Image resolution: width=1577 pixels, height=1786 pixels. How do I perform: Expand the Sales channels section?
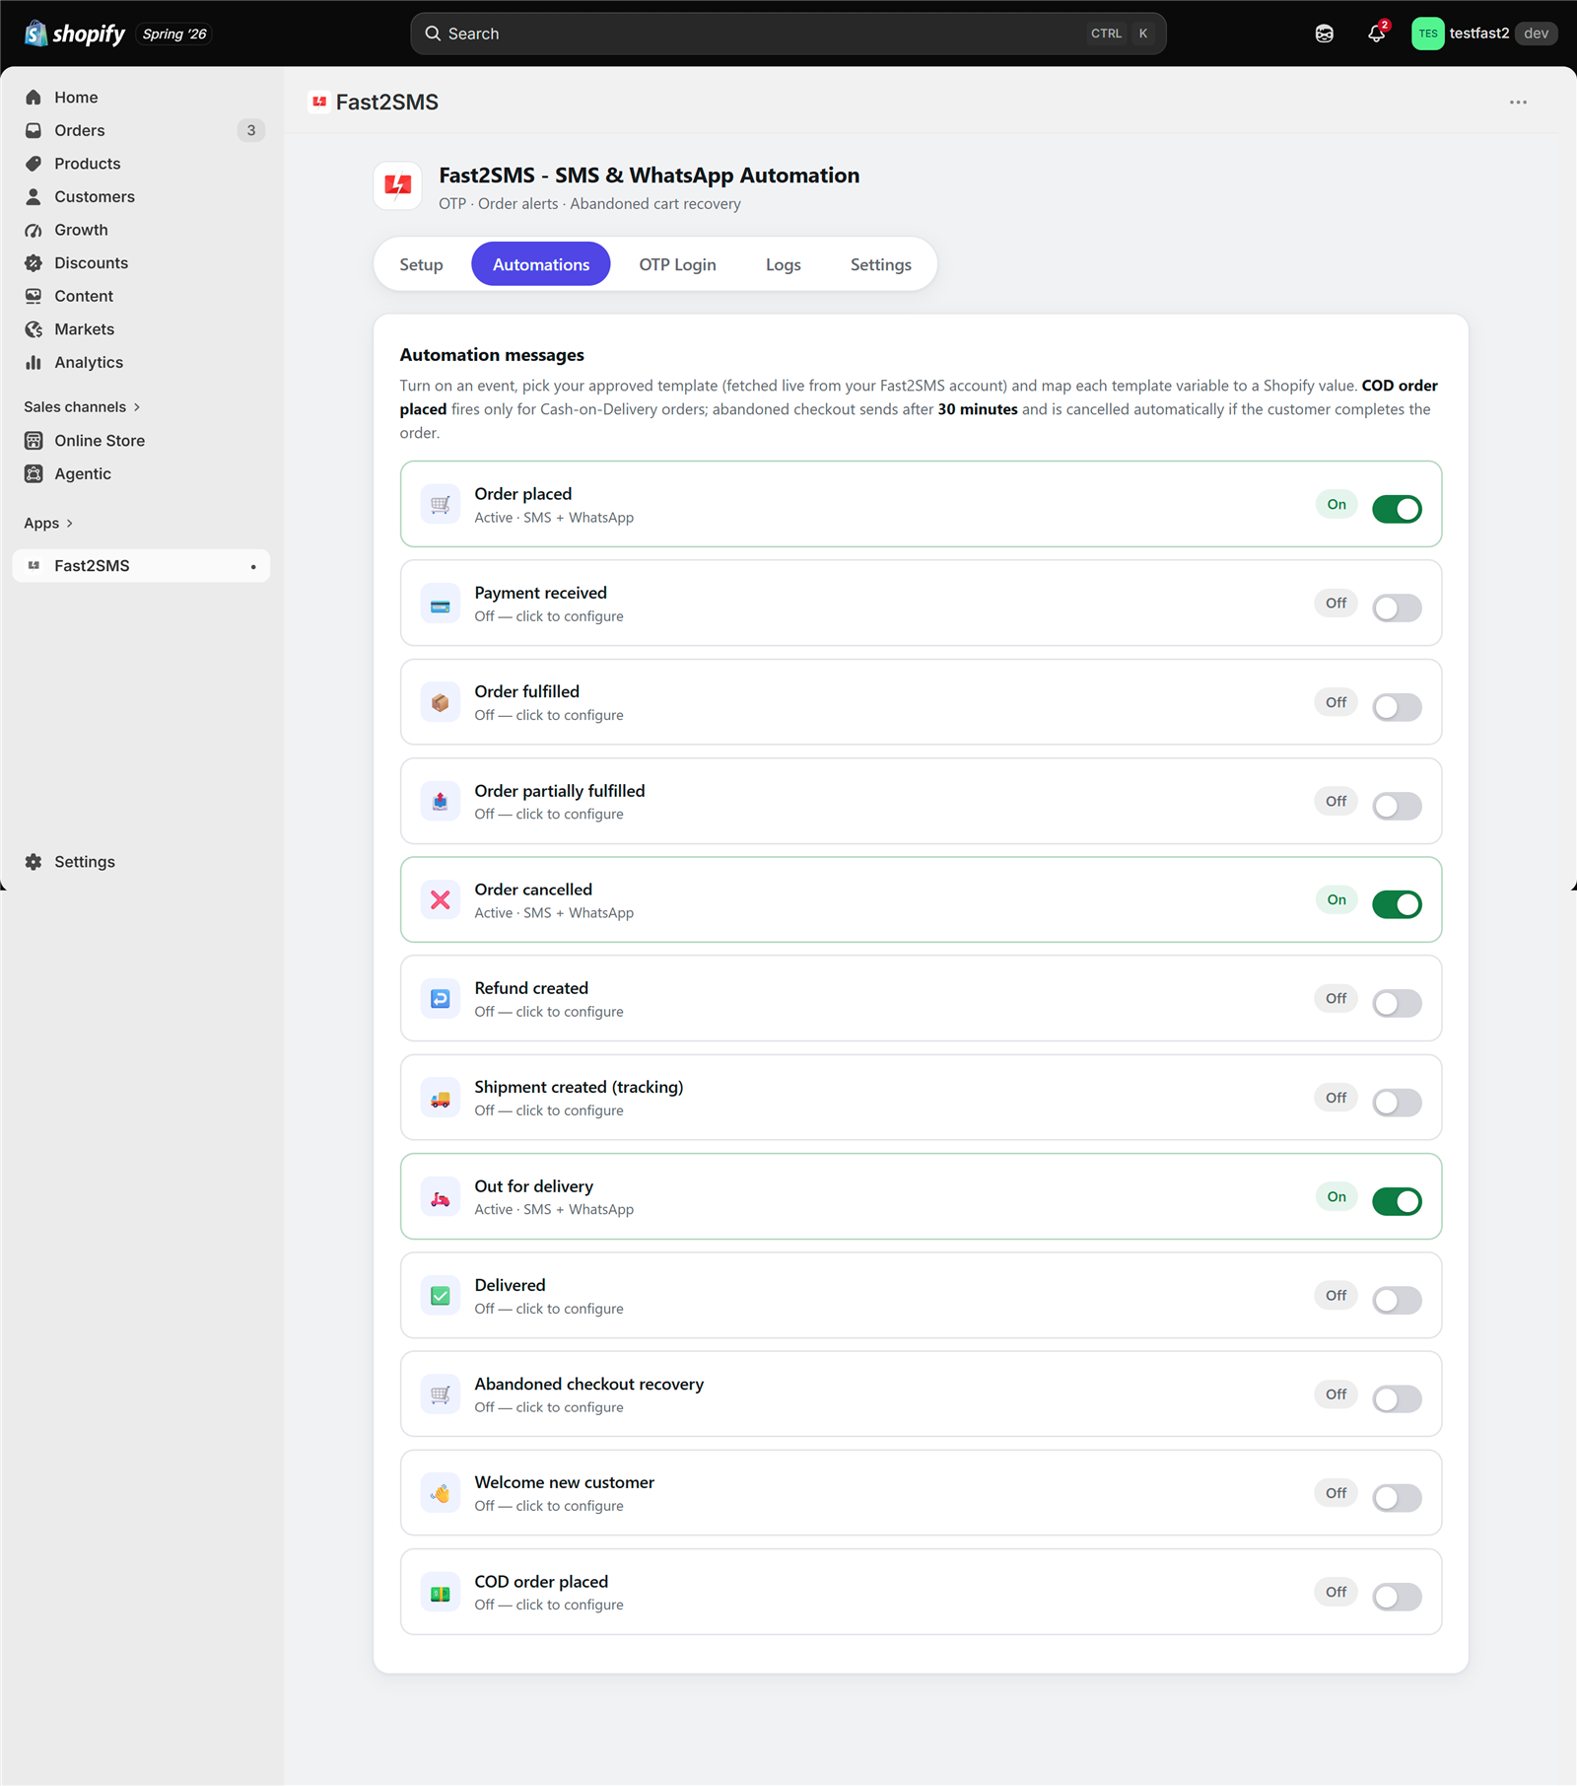coord(83,407)
